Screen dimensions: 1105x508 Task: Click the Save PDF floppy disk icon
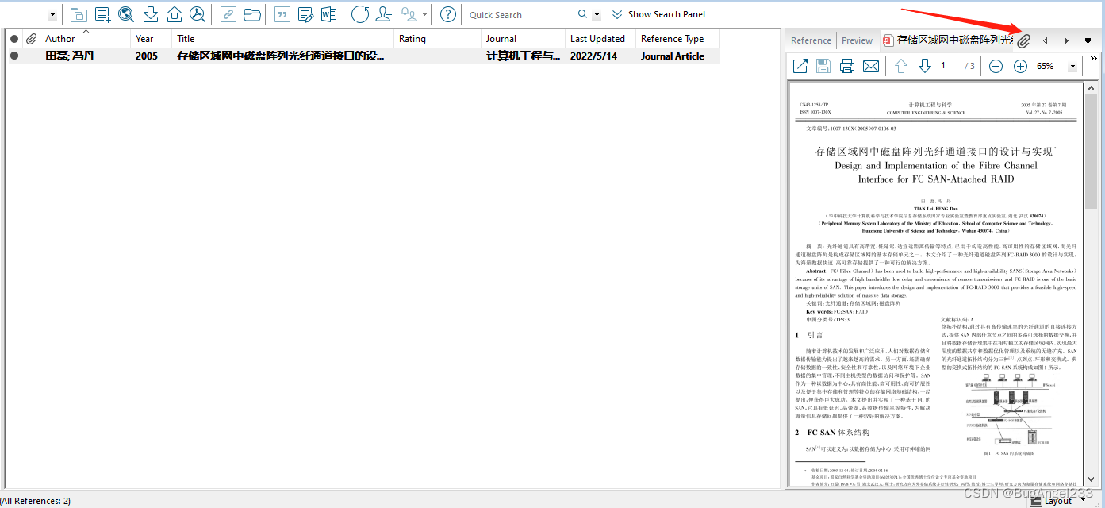(823, 66)
